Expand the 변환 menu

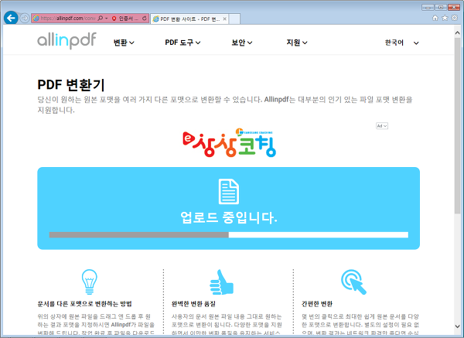(x=124, y=43)
